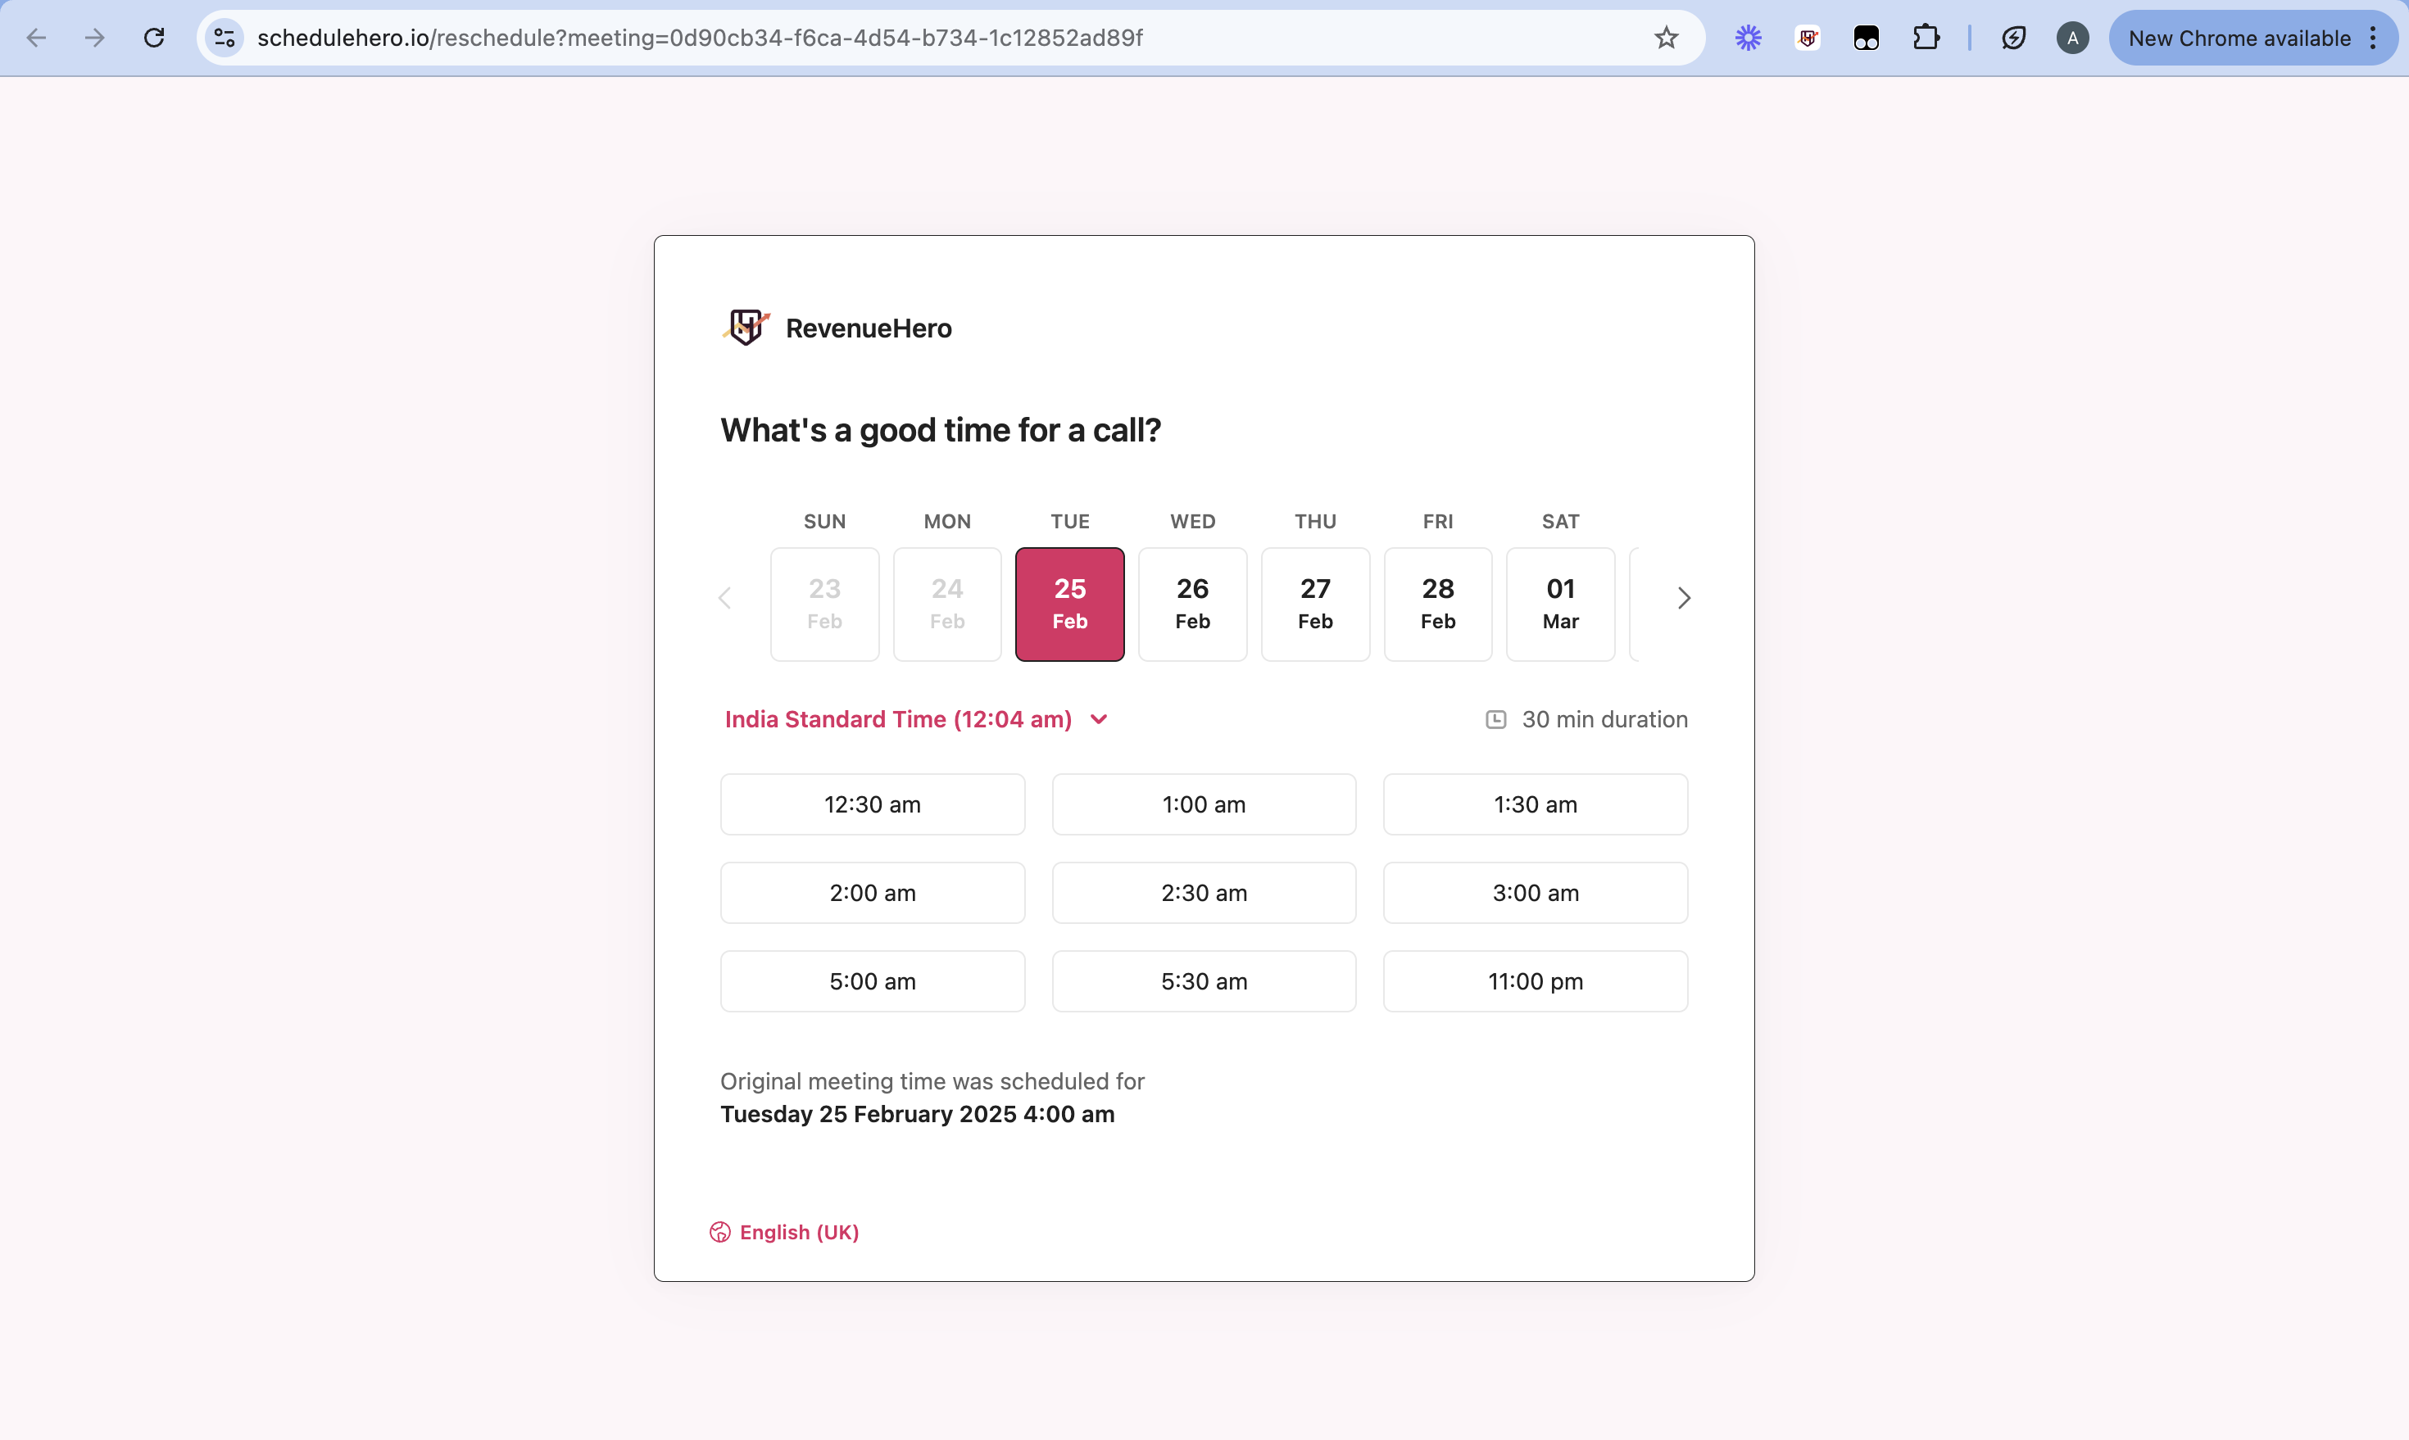
Task: Click the browser reload icon
Action: [x=154, y=38]
